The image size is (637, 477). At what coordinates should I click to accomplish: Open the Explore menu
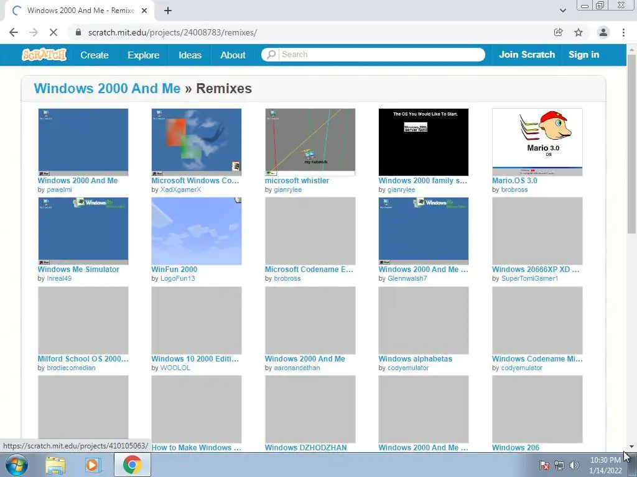coord(144,55)
